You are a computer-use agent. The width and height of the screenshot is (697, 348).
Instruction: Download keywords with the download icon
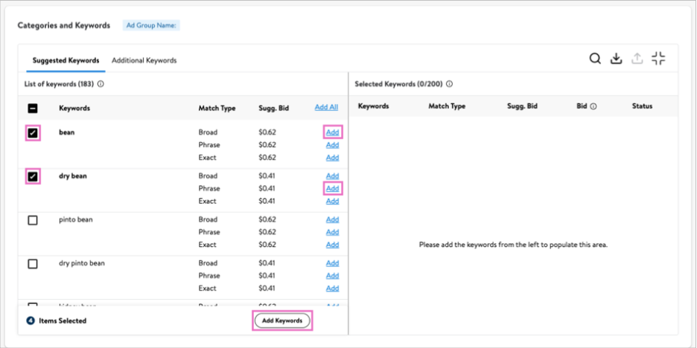click(x=616, y=59)
